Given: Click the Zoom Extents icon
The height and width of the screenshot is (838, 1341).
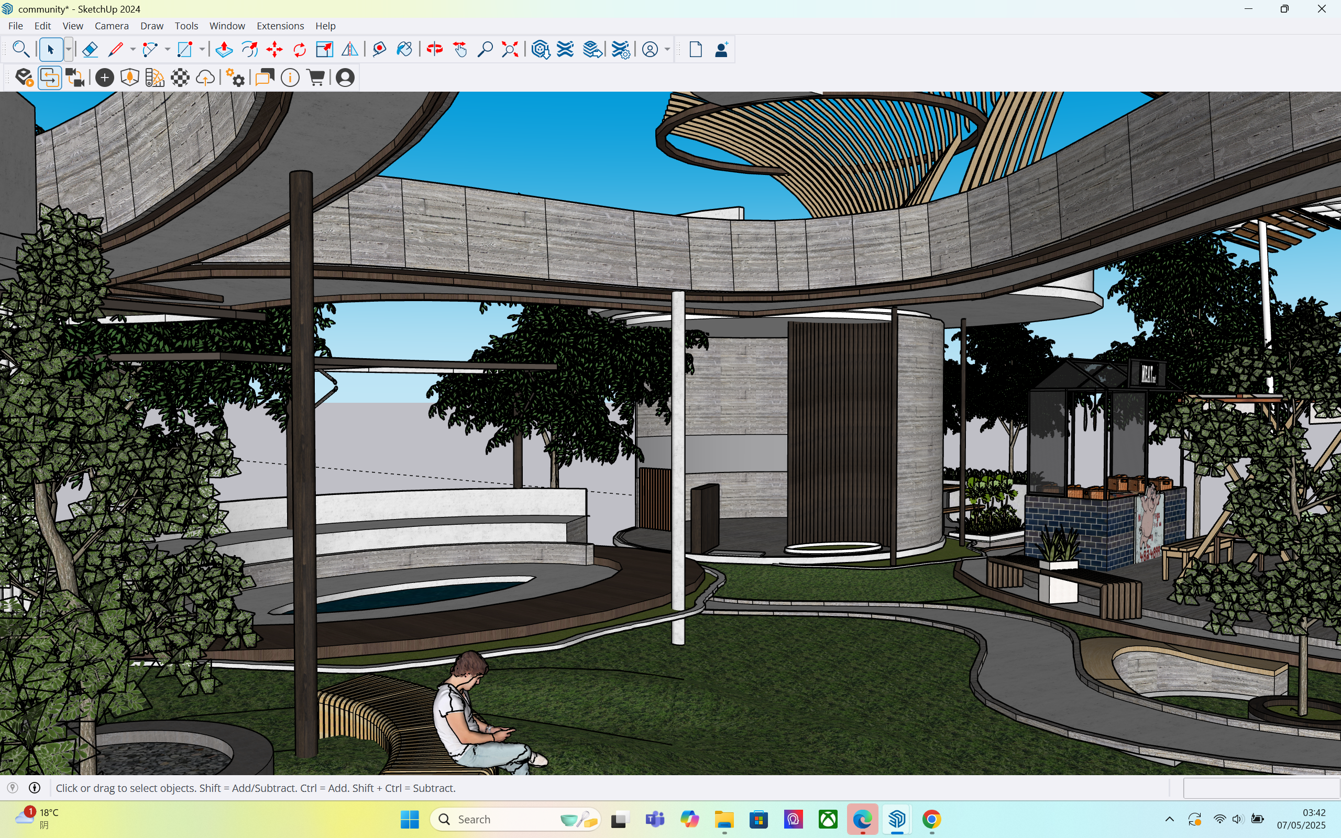Looking at the screenshot, I should pyautogui.click(x=510, y=50).
